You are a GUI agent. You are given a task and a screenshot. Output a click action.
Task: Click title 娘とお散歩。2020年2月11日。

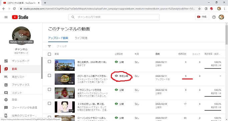[x=92, y=62]
